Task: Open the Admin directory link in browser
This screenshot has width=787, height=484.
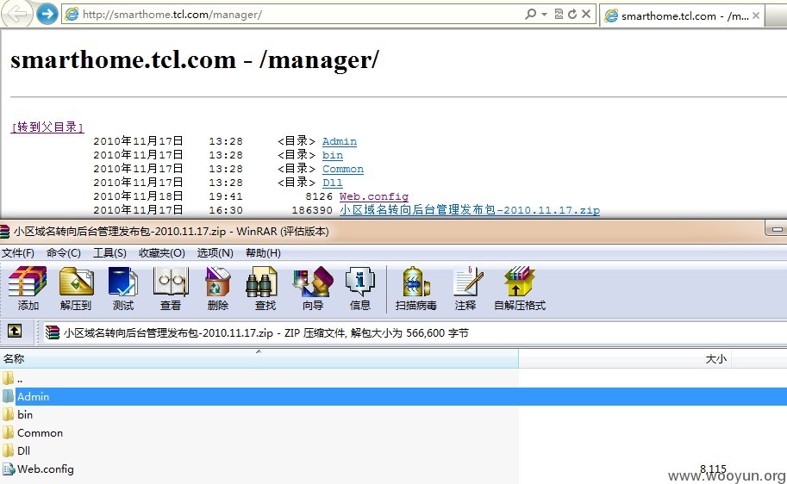Action: pyautogui.click(x=340, y=141)
